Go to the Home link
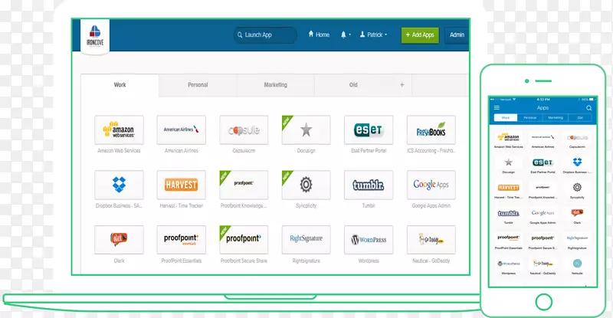 tap(319, 34)
